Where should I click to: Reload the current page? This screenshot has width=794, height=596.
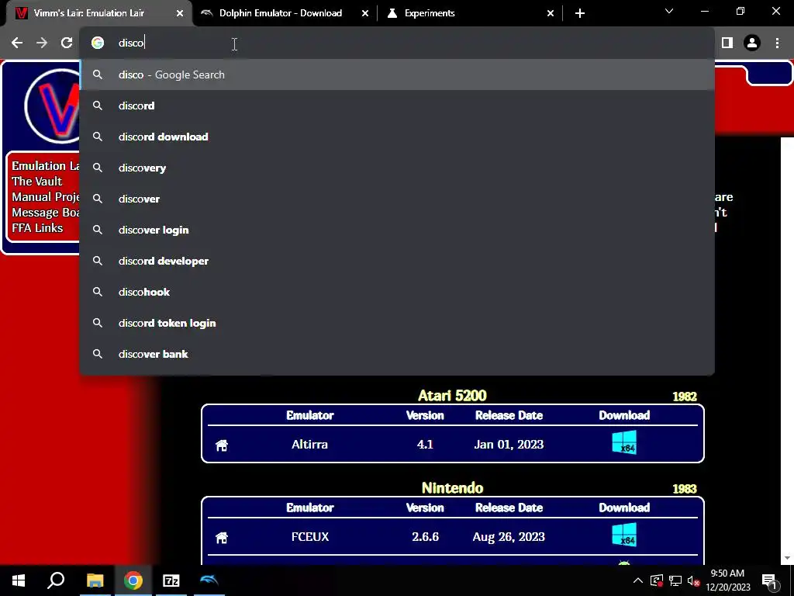coord(67,43)
